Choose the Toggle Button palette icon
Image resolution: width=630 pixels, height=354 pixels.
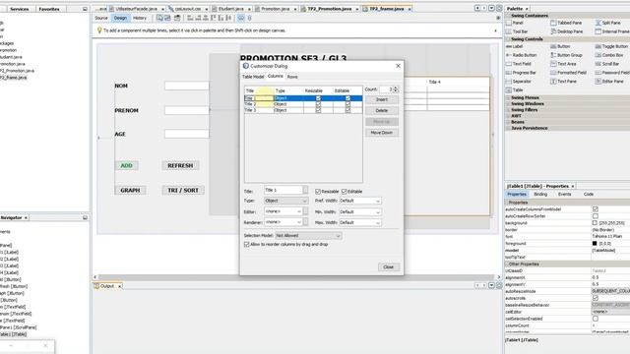598,46
